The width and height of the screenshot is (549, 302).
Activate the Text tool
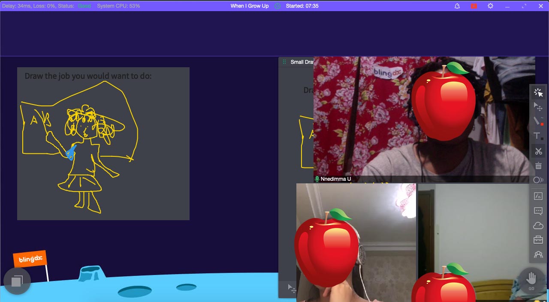(x=538, y=136)
